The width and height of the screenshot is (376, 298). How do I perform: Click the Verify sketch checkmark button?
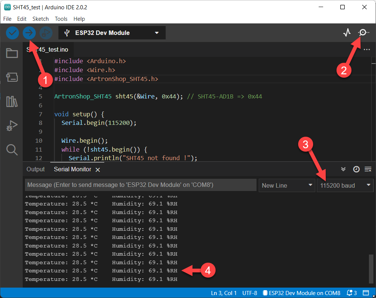(12, 33)
